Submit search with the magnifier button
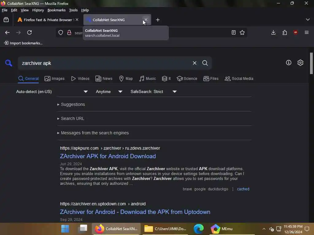This screenshot has height=235, width=314. [205, 63]
